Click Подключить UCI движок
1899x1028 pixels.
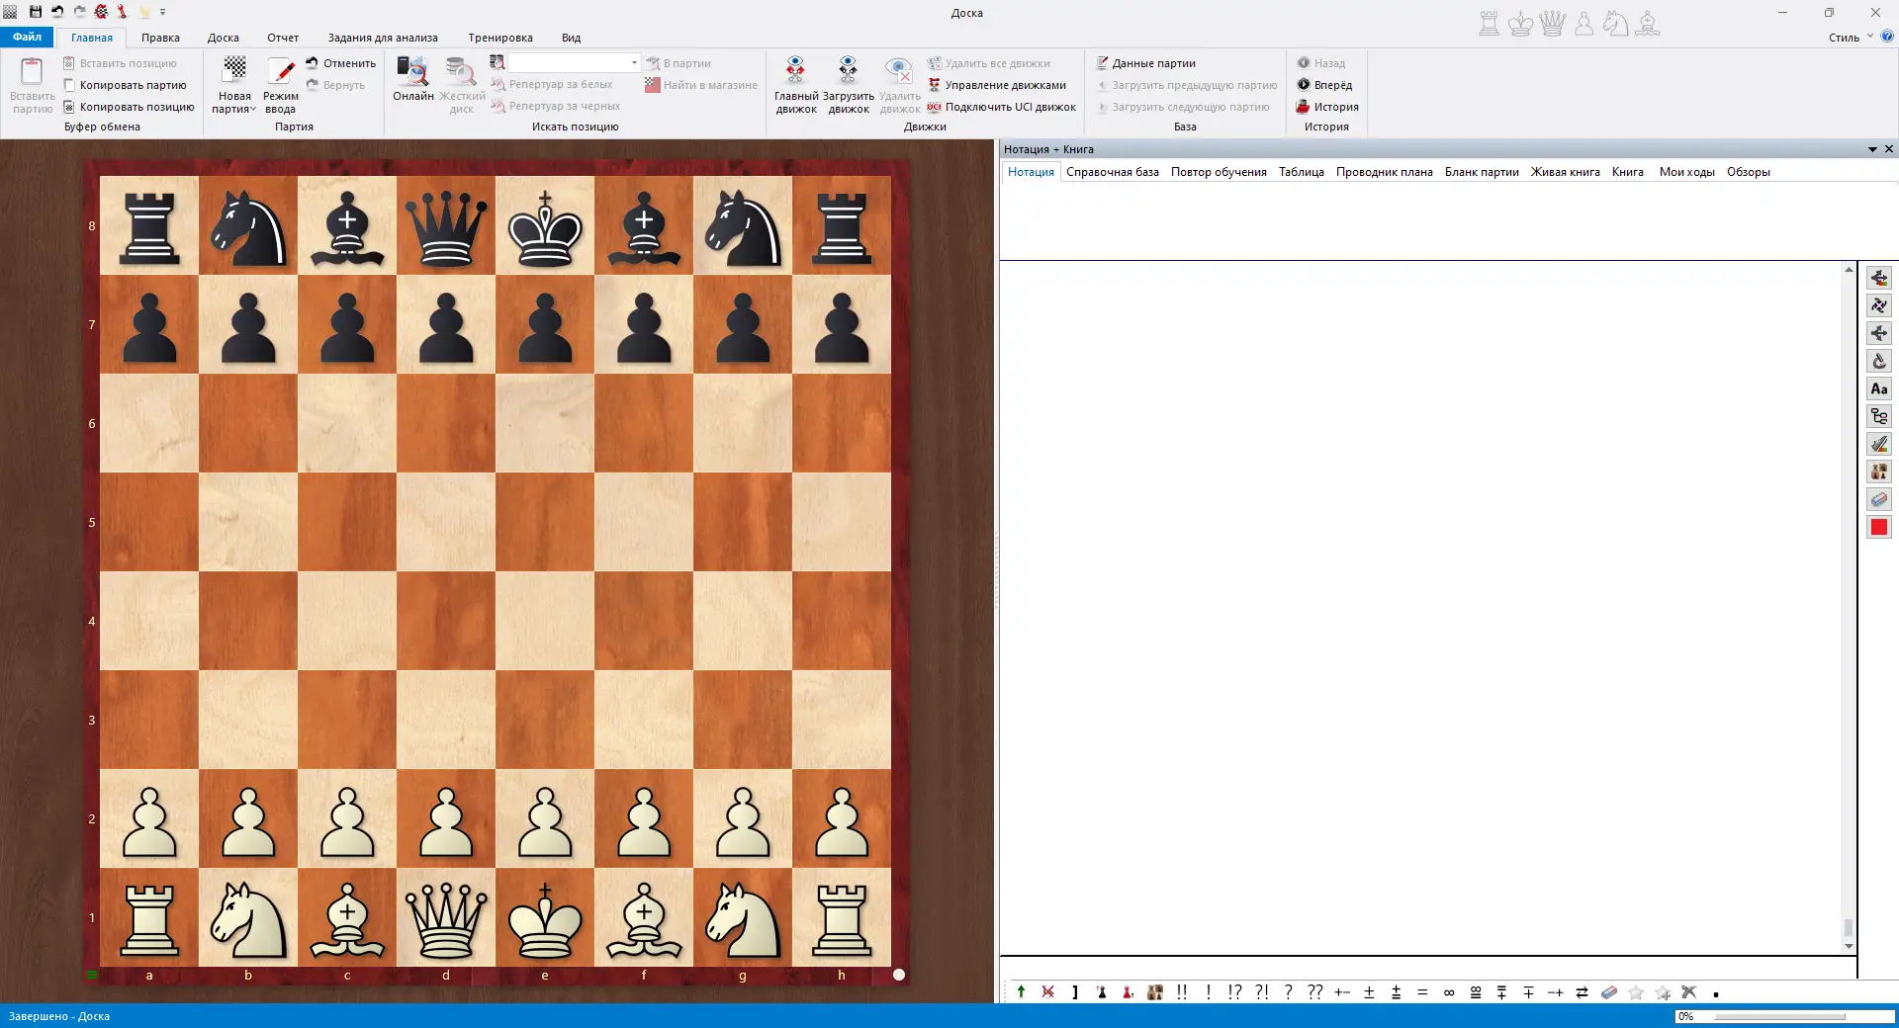point(1001,107)
